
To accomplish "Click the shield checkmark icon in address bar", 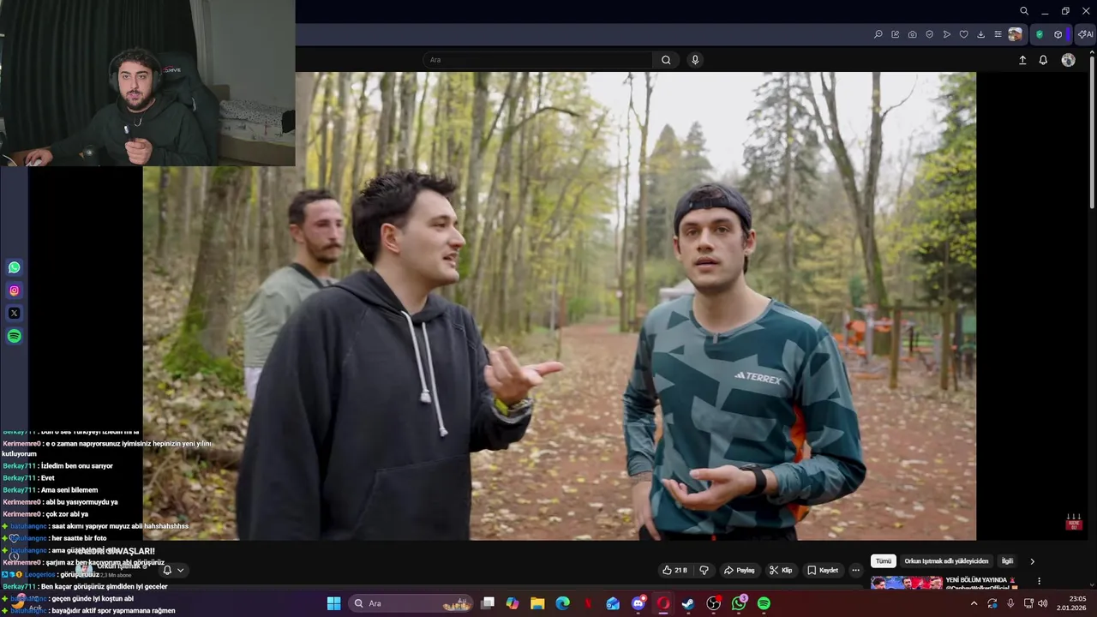I will [x=930, y=34].
